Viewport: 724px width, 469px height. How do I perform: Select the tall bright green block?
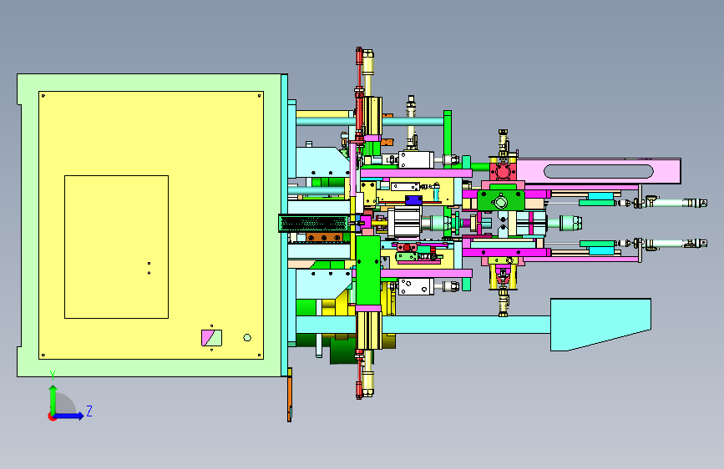[x=368, y=270]
